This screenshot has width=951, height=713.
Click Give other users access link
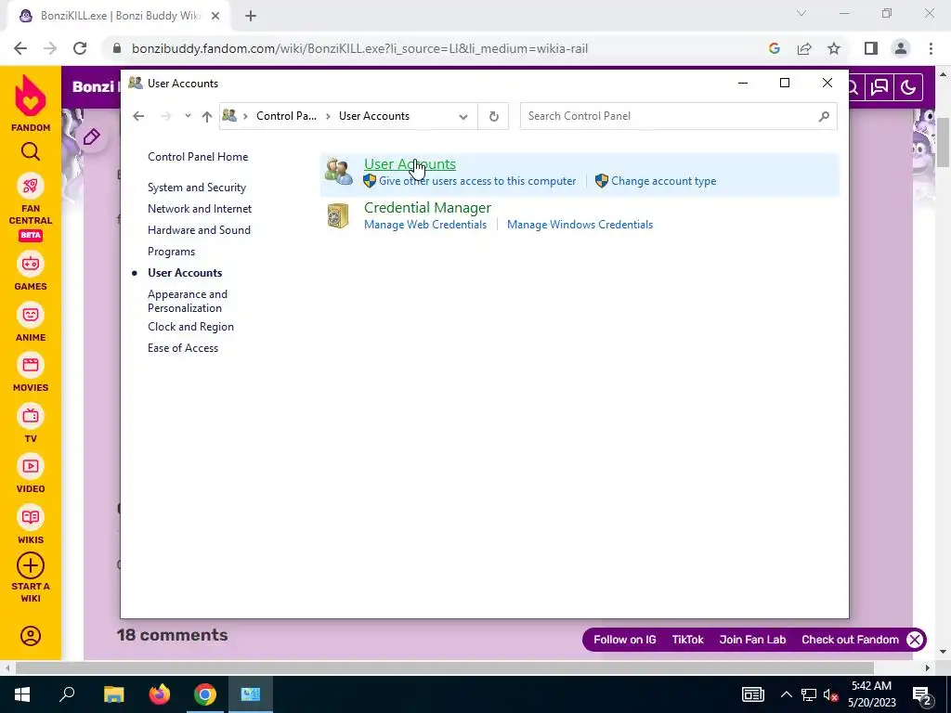pos(477,181)
